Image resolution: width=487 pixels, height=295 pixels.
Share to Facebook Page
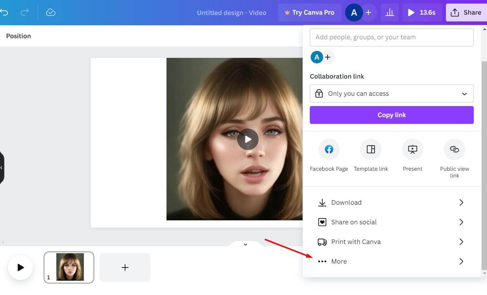tap(329, 149)
